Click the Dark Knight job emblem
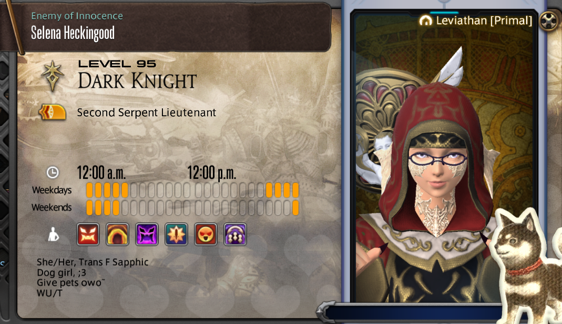Image resolution: width=562 pixels, height=324 pixels. click(x=53, y=76)
